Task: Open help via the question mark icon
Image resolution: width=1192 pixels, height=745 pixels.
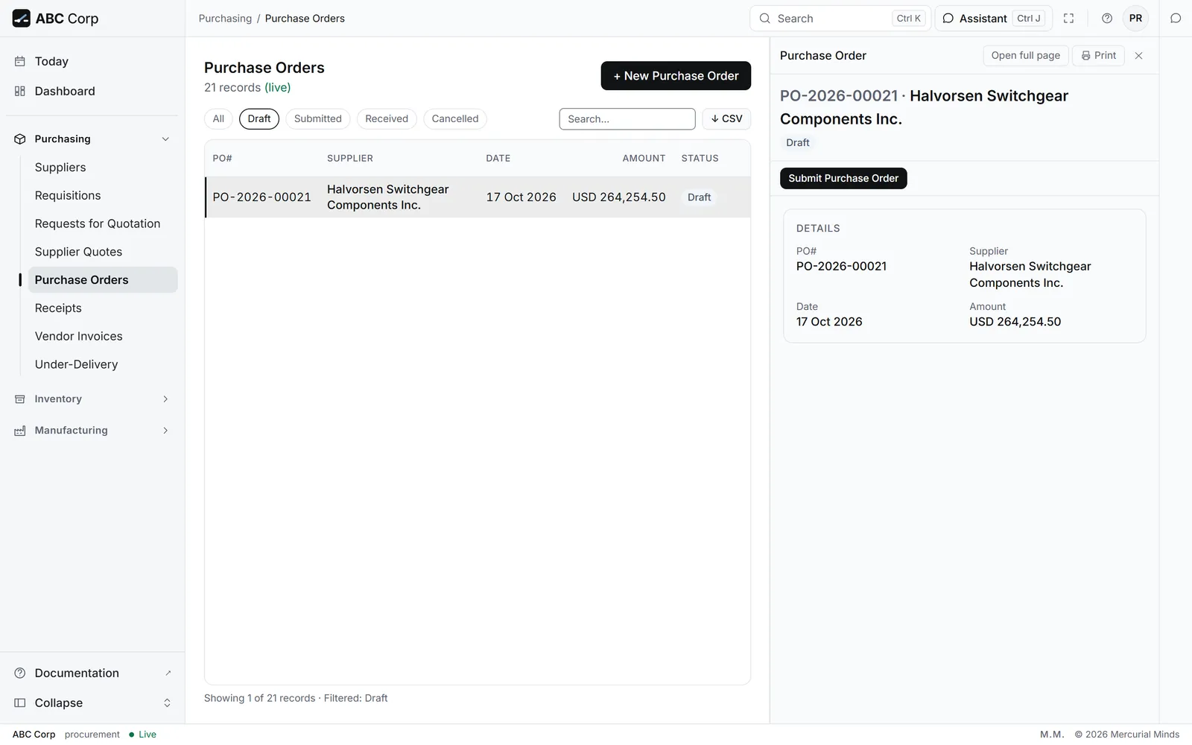Action: [x=1107, y=19]
